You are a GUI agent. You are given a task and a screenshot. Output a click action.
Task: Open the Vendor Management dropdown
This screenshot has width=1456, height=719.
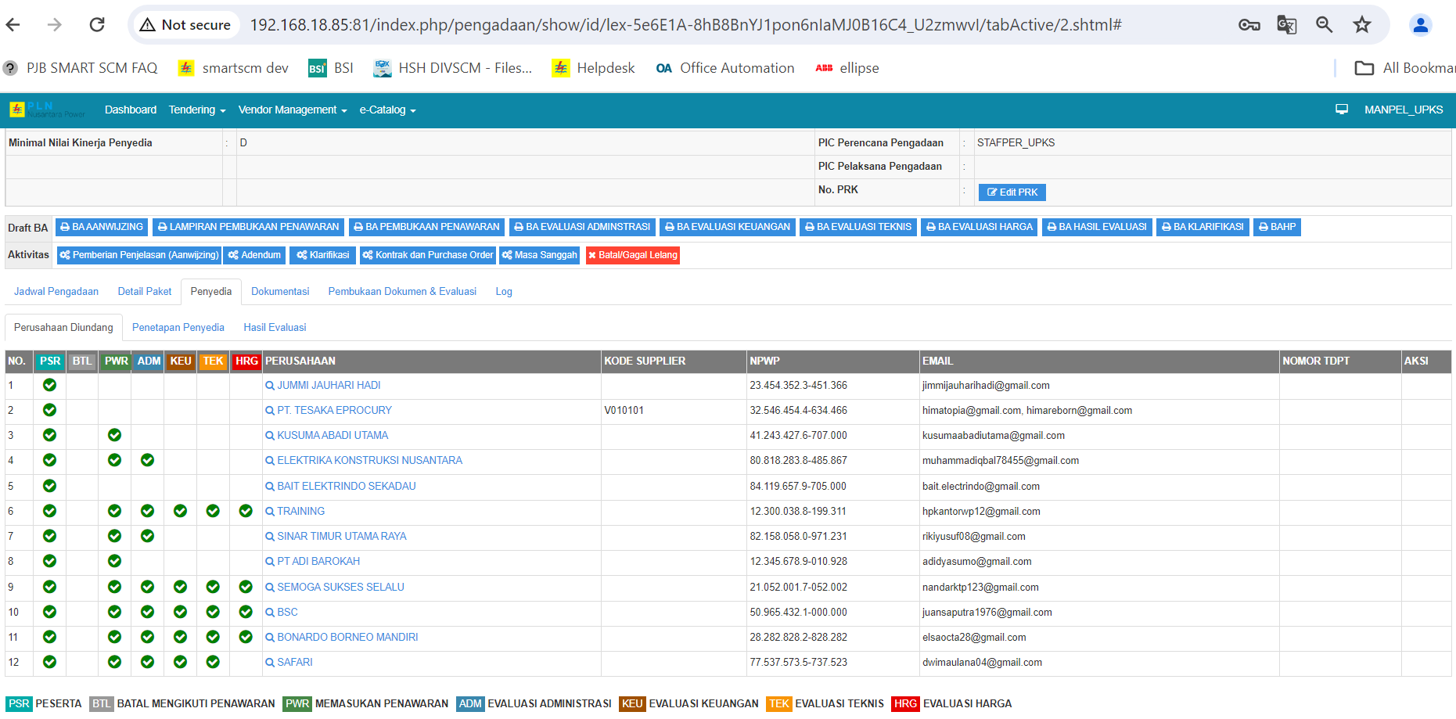292,110
